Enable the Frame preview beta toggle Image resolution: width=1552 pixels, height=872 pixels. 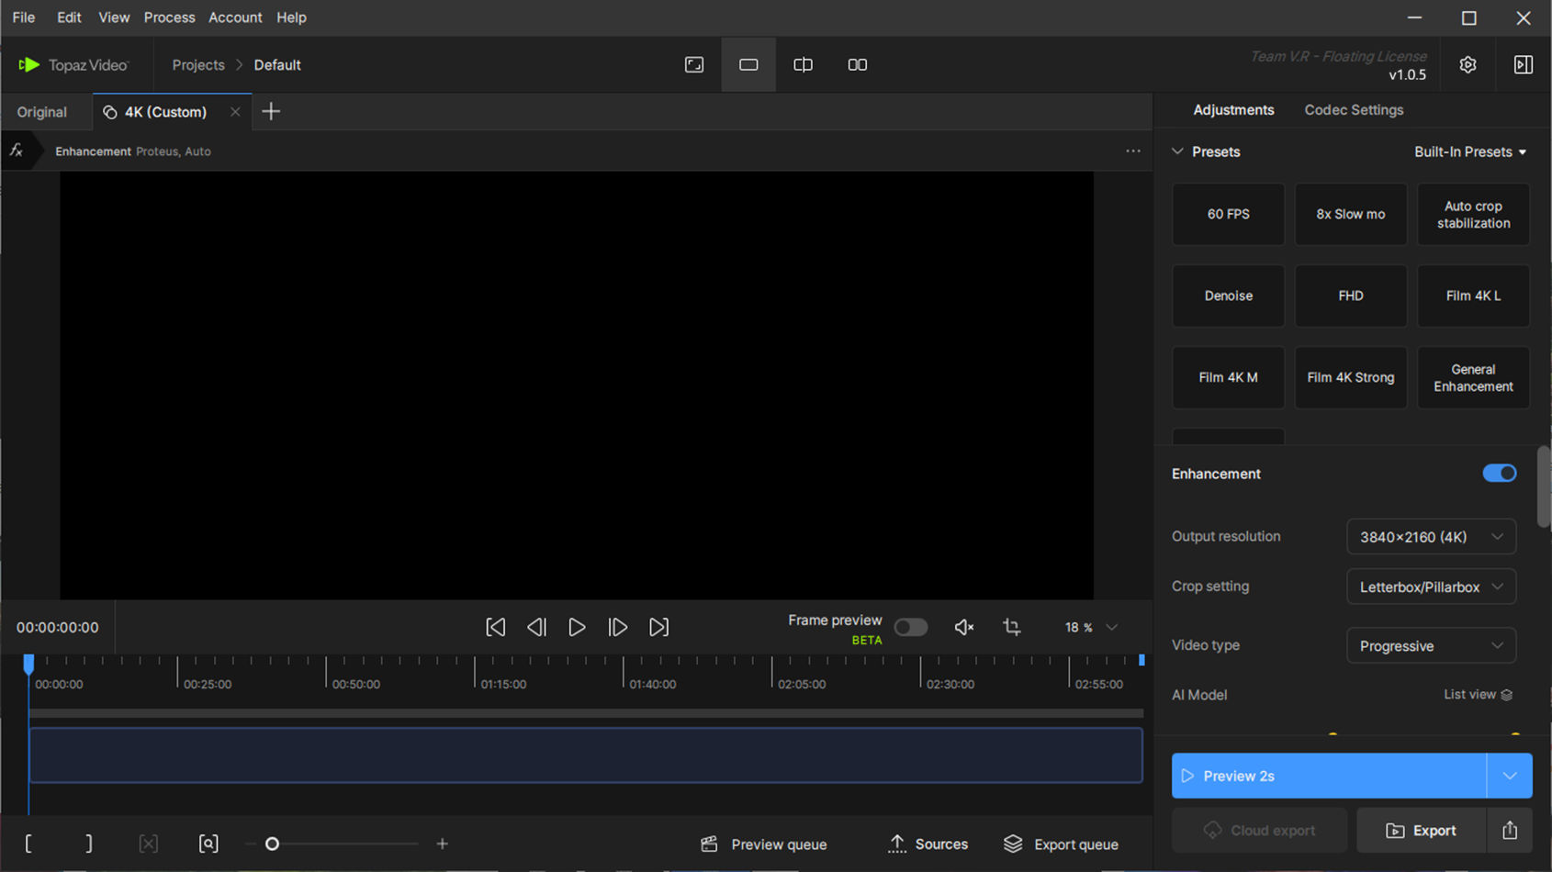(911, 627)
